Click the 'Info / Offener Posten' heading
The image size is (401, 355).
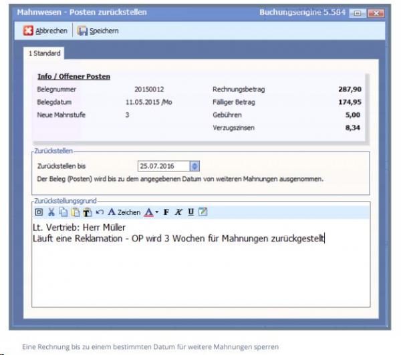tap(74, 77)
